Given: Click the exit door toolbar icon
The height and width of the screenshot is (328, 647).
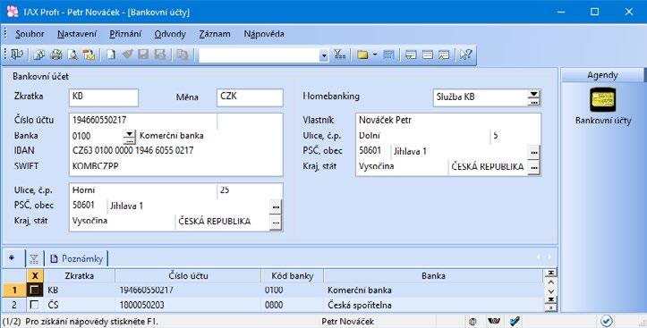Looking at the screenshot, I should tap(17, 55).
